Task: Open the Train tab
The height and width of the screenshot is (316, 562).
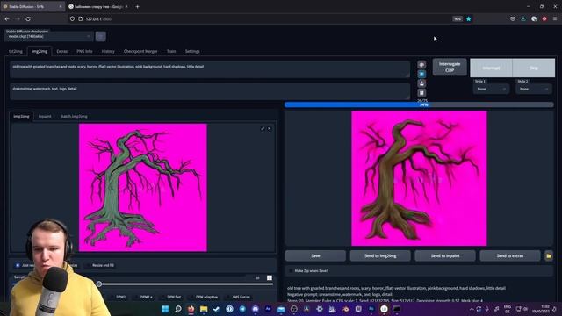Action: [171, 51]
